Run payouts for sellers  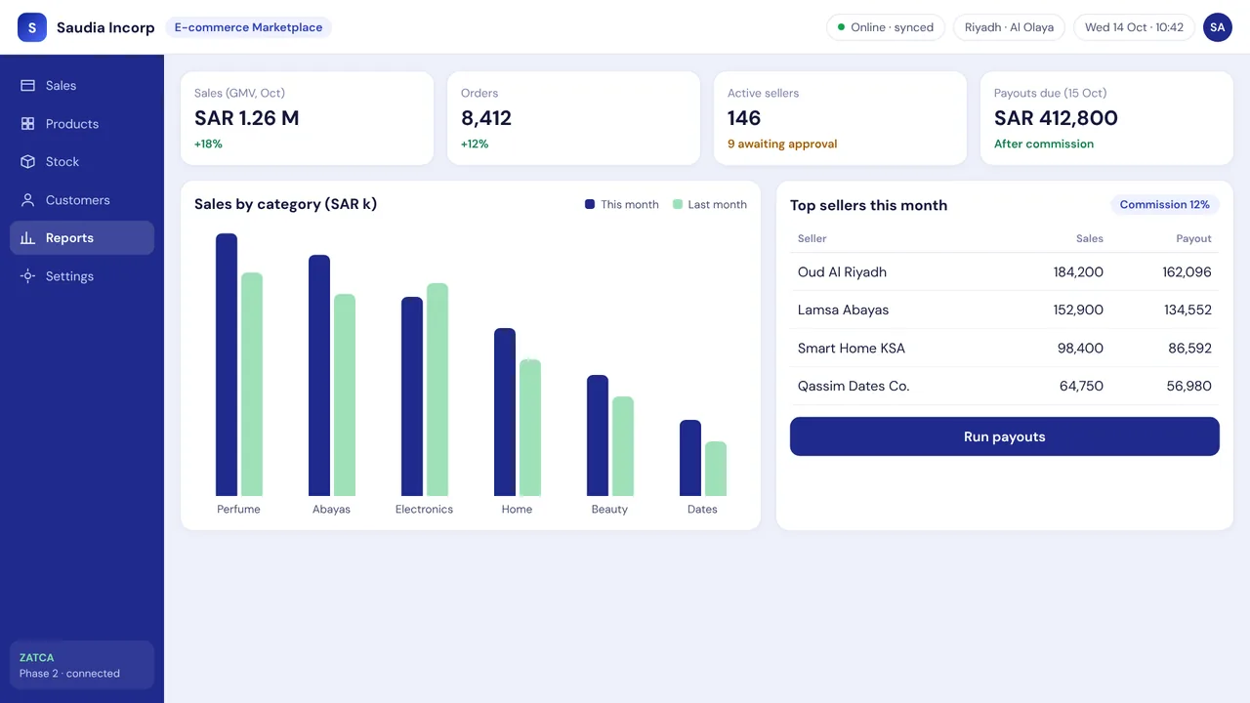pyautogui.click(x=1005, y=436)
